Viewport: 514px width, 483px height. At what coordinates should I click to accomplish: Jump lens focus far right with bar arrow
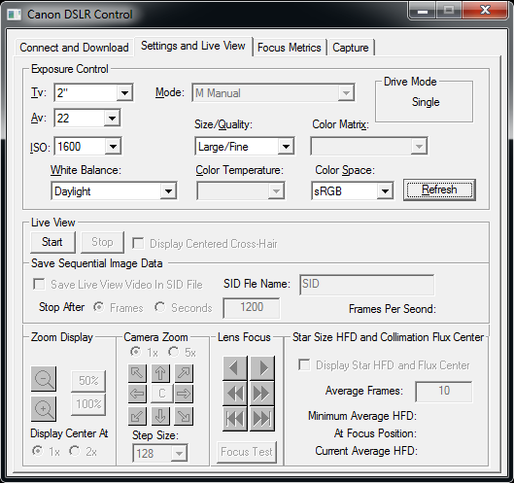[262, 419]
